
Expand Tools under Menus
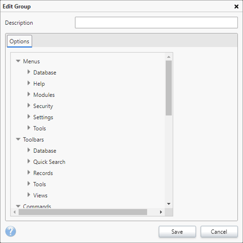tap(29, 128)
